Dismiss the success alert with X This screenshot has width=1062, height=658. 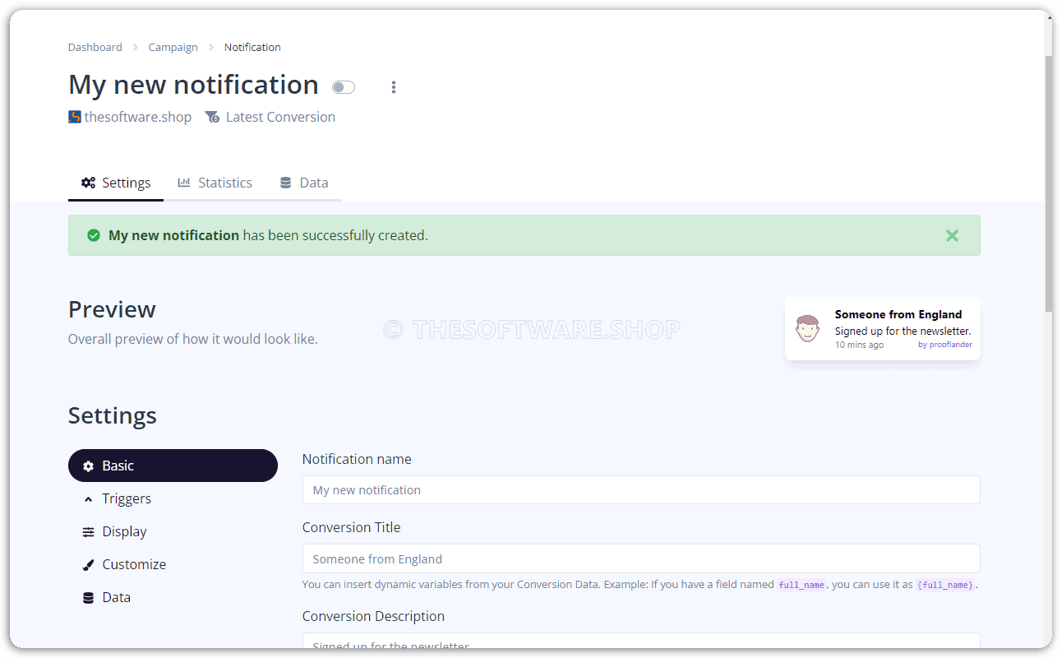pos(952,235)
